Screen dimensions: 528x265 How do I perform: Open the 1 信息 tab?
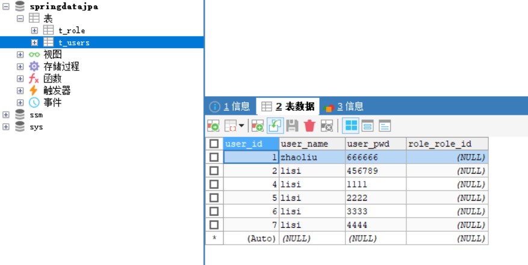pyautogui.click(x=229, y=106)
